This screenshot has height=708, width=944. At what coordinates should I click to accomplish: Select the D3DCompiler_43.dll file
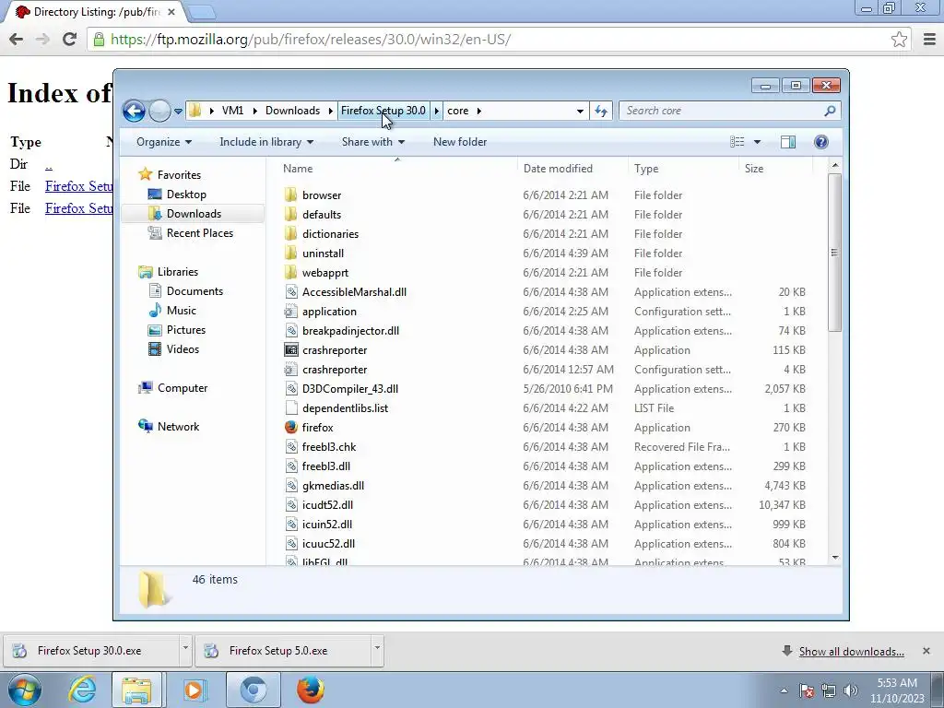(349, 389)
